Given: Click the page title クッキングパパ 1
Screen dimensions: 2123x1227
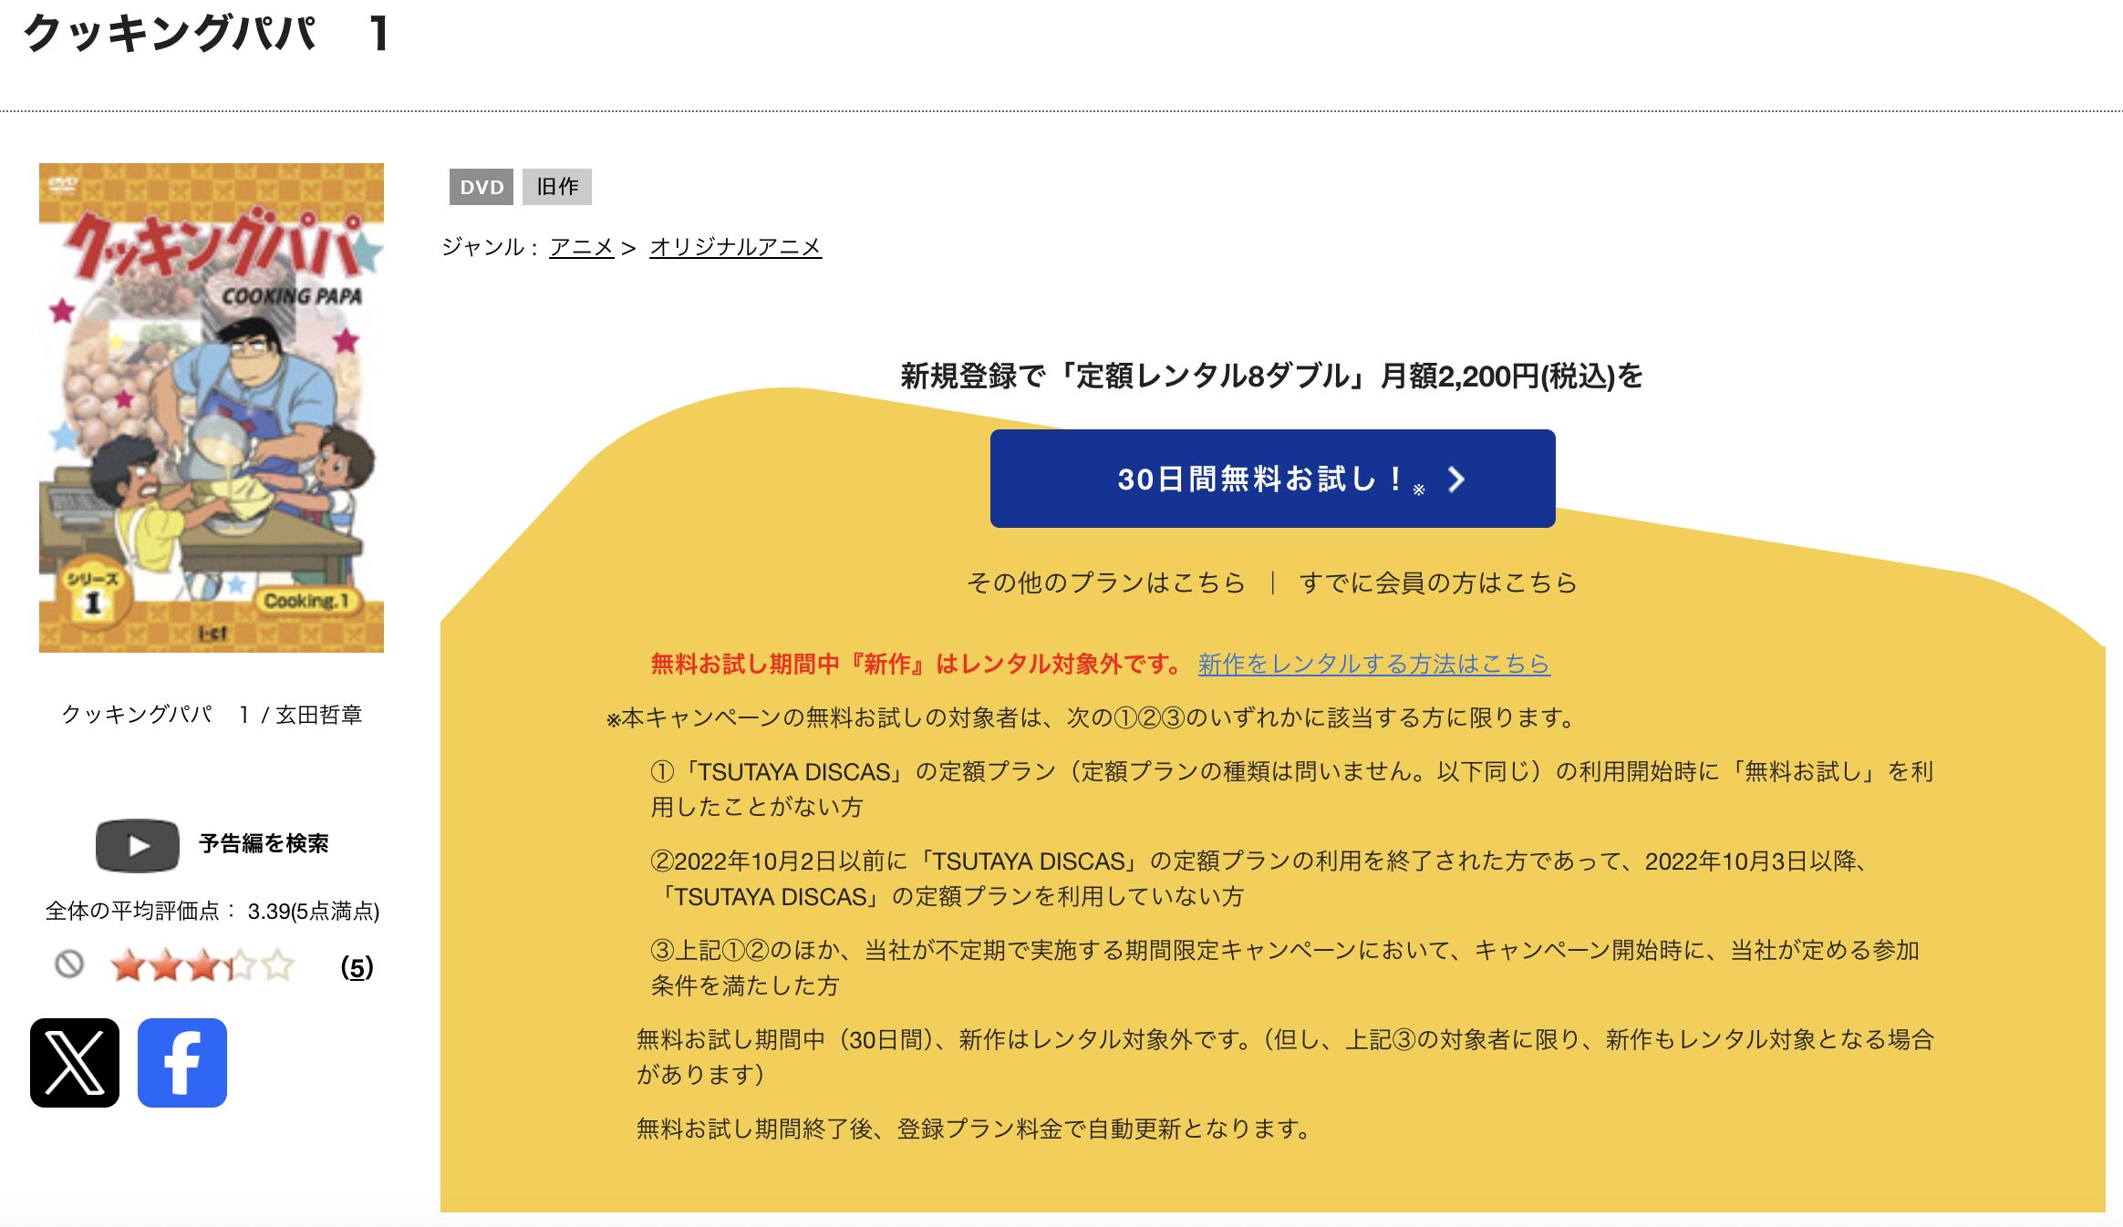Looking at the screenshot, I should 207,34.
